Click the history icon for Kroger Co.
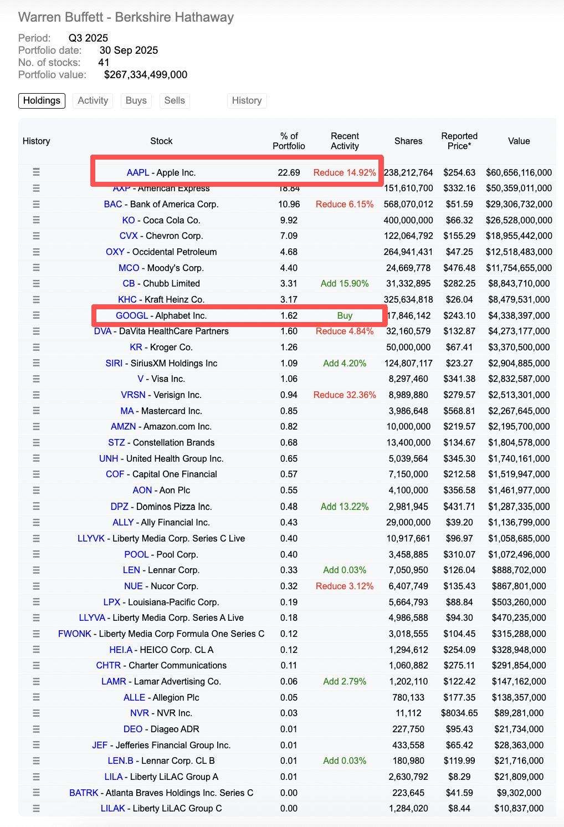Viewport: 564px width, 827px height. point(36,348)
